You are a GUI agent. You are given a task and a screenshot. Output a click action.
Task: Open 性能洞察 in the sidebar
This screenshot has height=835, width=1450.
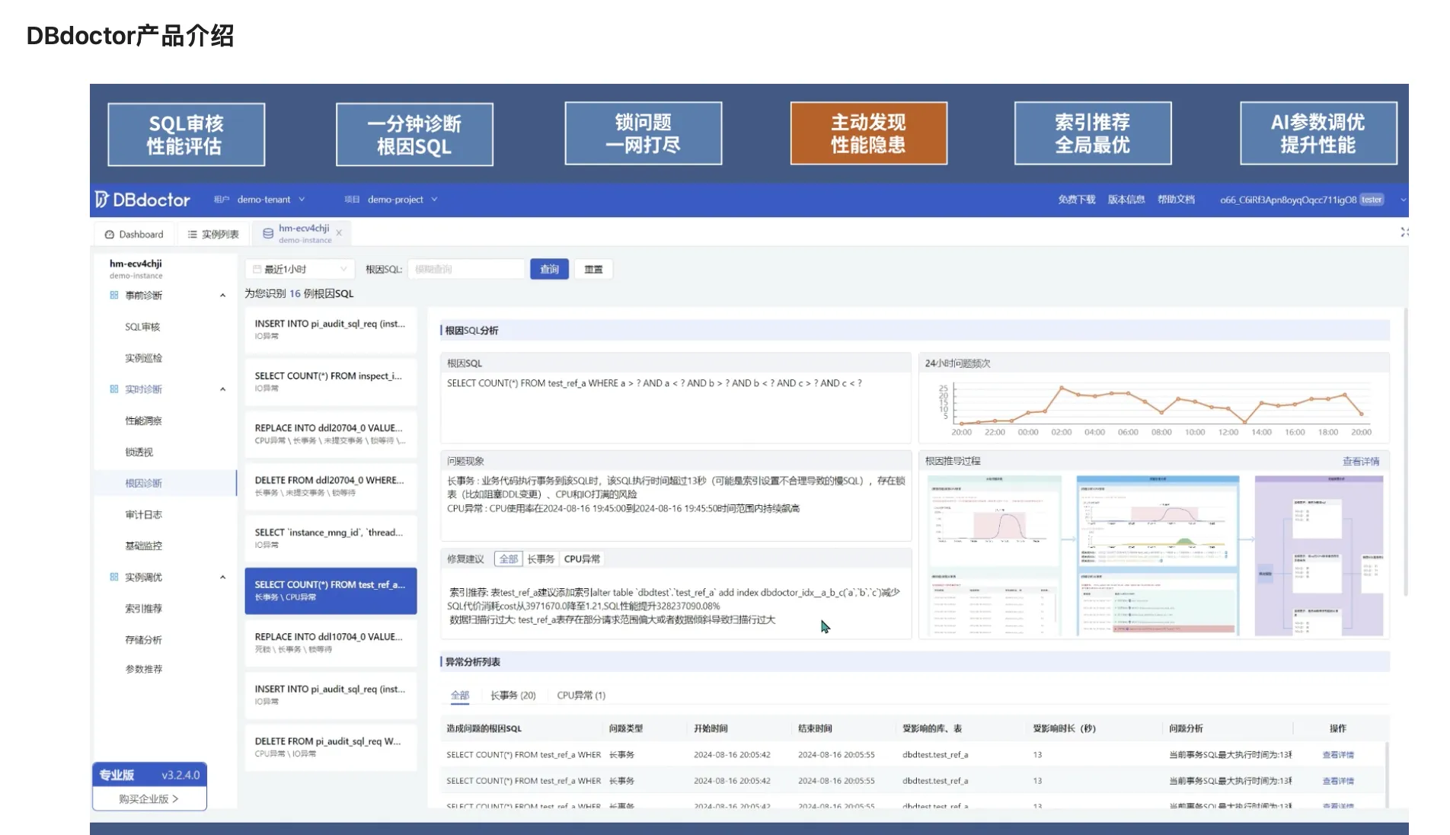[143, 421]
